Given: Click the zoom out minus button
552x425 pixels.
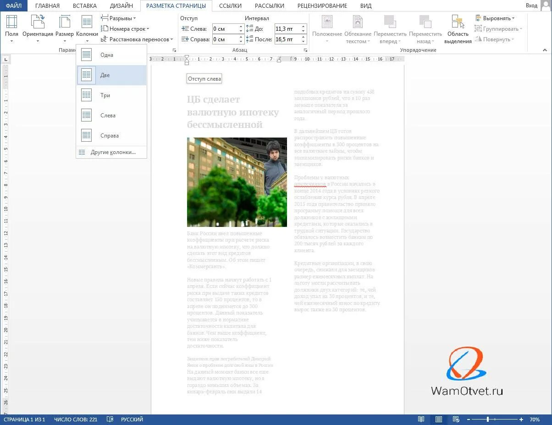Looking at the screenshot, I should pyautogui.click(x=468, y=419).
